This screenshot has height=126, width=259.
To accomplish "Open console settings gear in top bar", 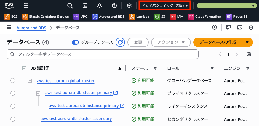I will point(129,6).
